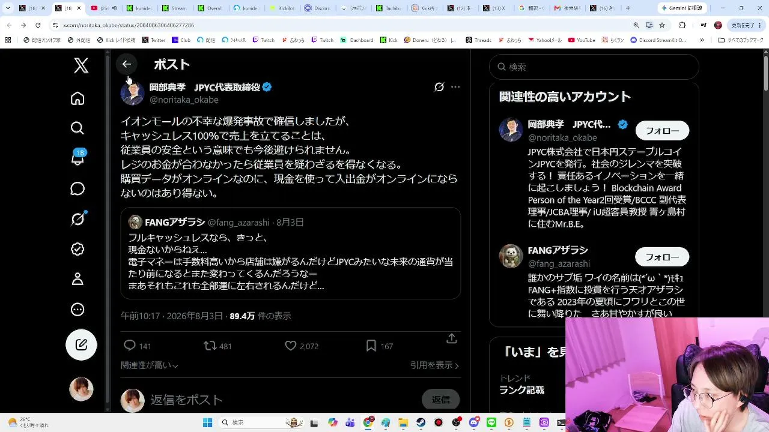The height and width of the screenshot is (432, 769).
Task: Open the Threads bookmark
Action: [478, 40]
